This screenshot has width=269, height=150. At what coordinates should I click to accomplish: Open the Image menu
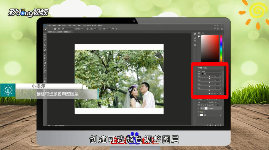coord(59,26)
